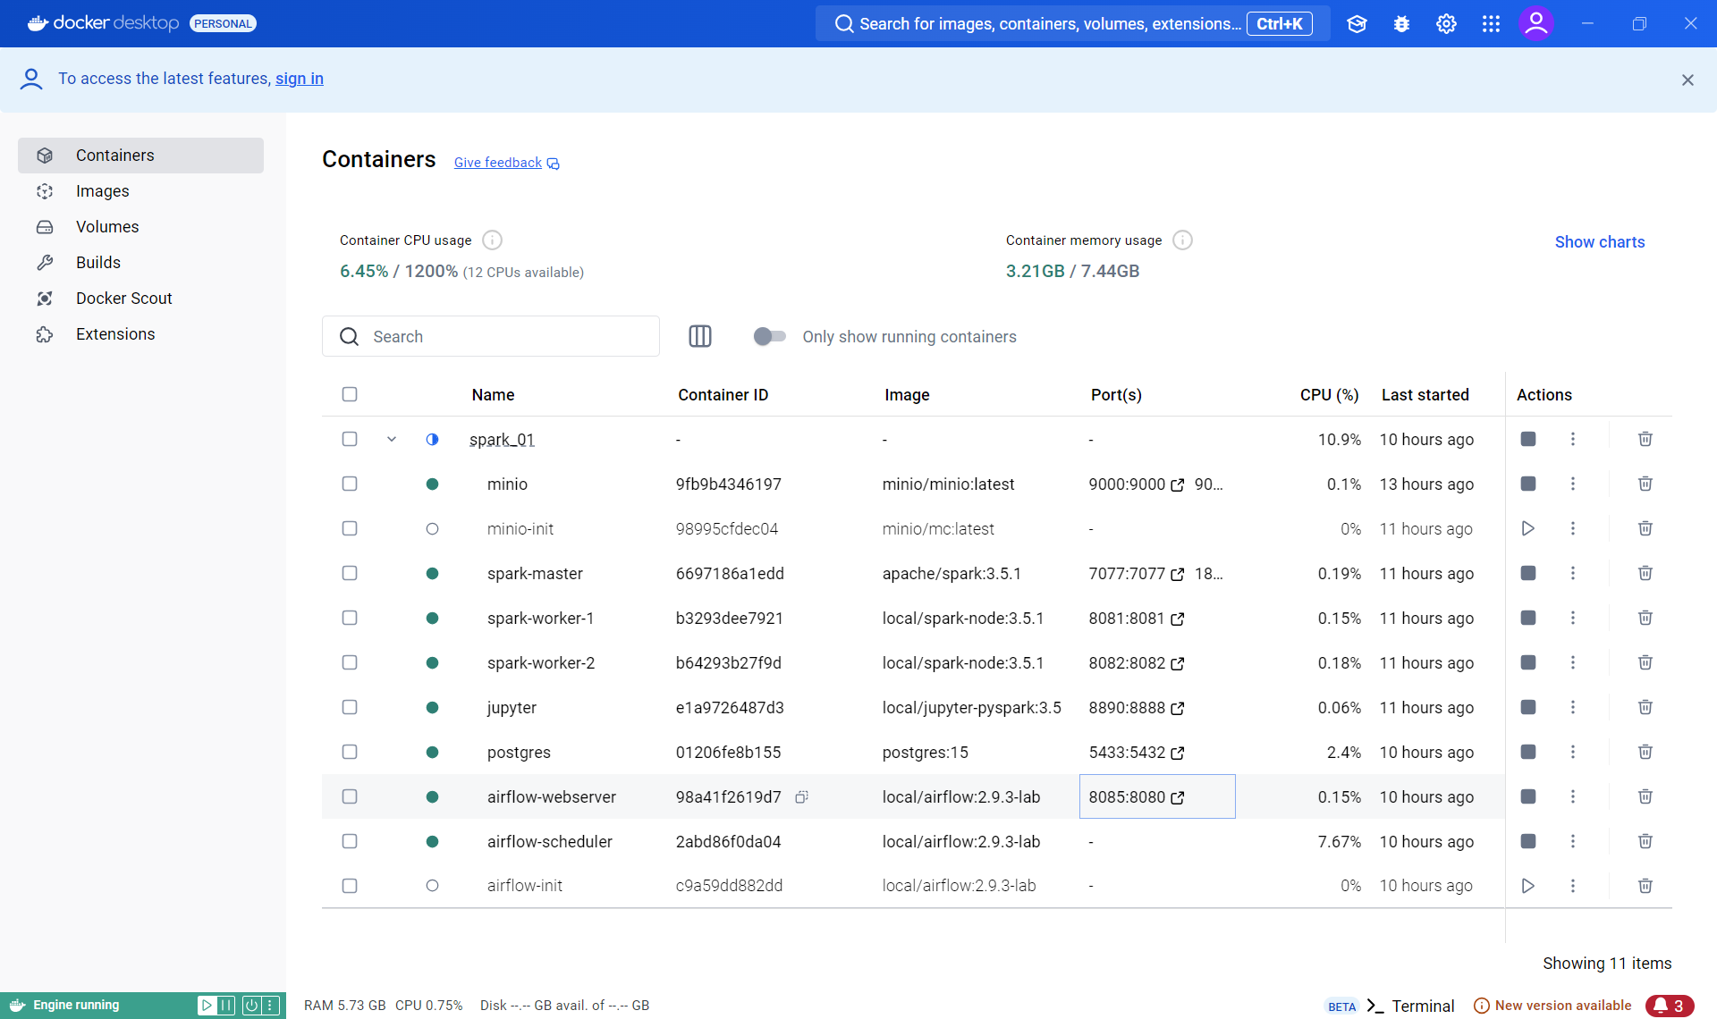Open Extensions in the sidebar
The height and width of the screenshot is (1019, 1717).
140,334
